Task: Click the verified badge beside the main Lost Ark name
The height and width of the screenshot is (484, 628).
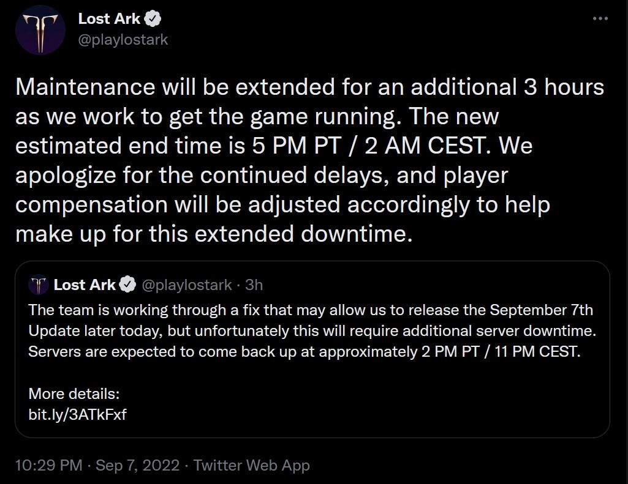Action: 153,20
